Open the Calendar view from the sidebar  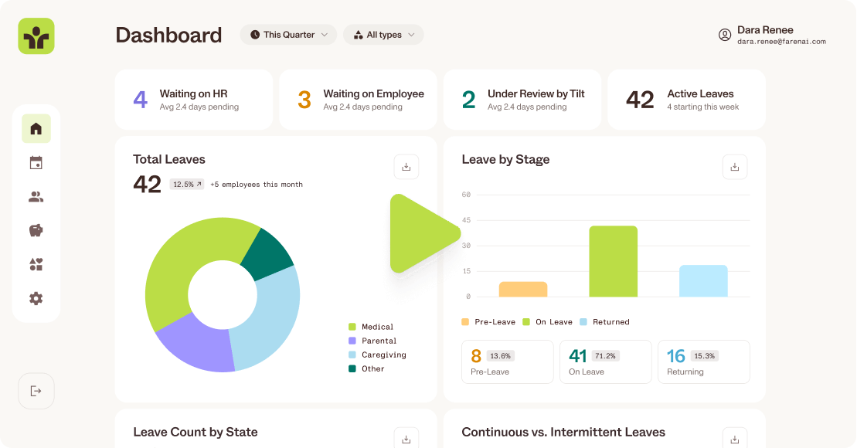pos(36,162)
